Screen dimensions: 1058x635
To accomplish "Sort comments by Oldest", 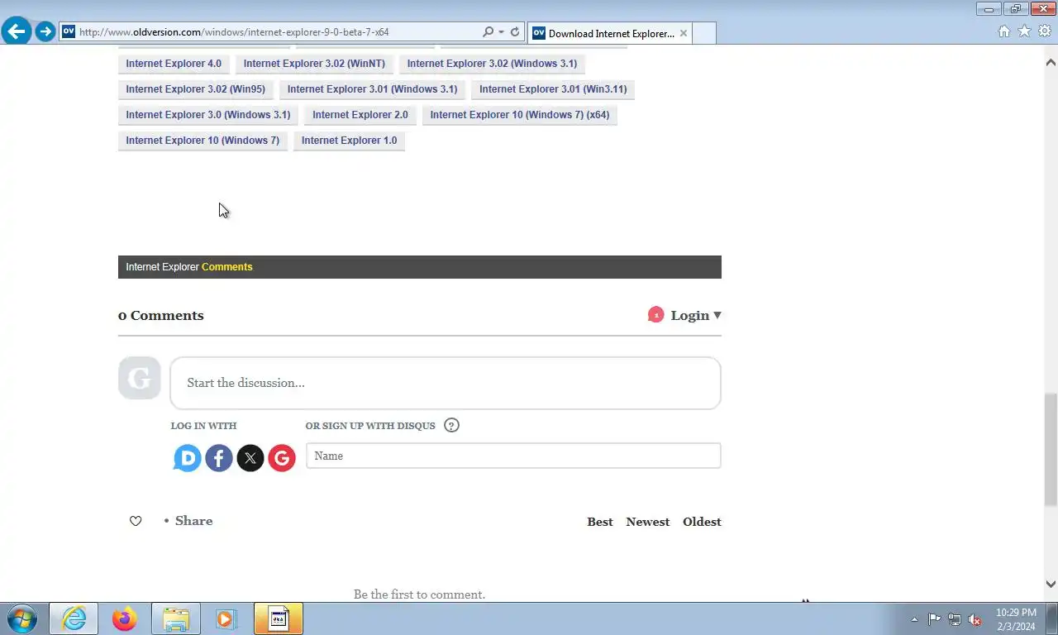I will [x=702, y=522].
